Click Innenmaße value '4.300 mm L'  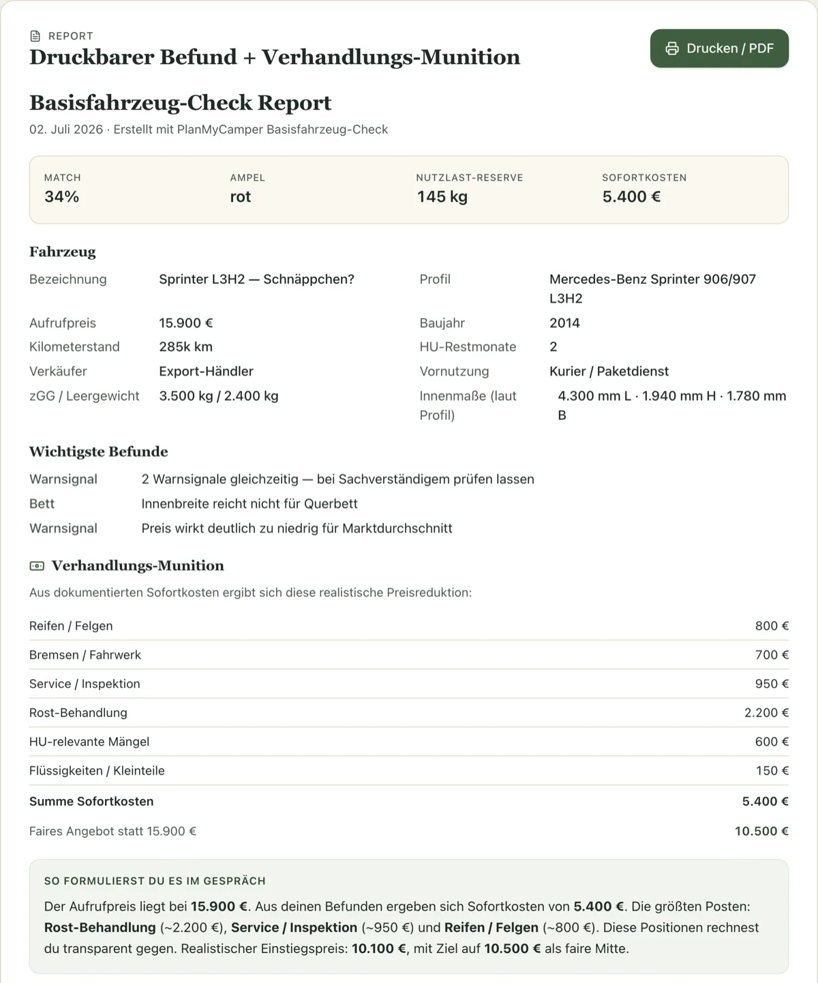click(x=595, y=396)
